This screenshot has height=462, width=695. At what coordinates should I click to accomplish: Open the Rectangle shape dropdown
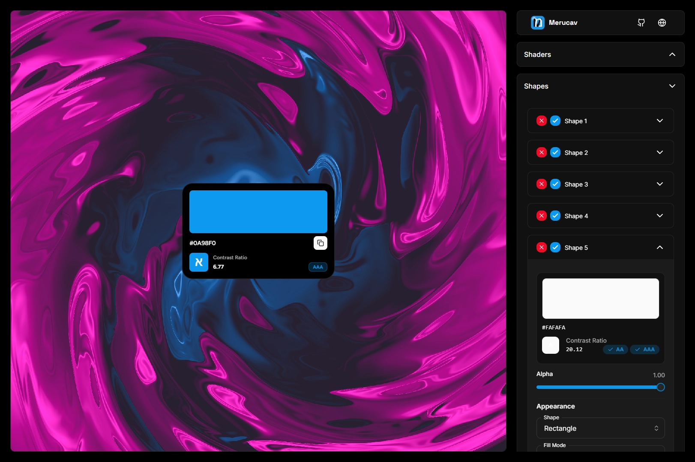pyautogui.click(x=600, y=428)
